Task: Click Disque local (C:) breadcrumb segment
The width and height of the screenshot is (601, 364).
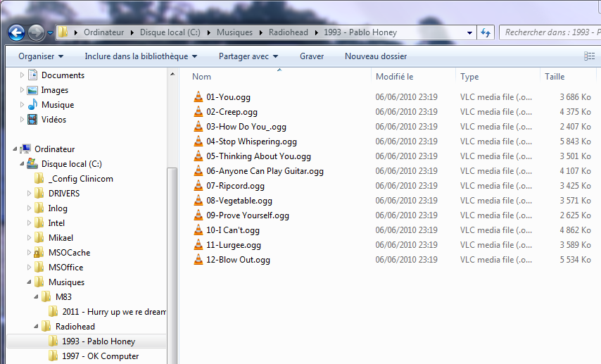Action: pyautogui.click(x=170, y=32)
